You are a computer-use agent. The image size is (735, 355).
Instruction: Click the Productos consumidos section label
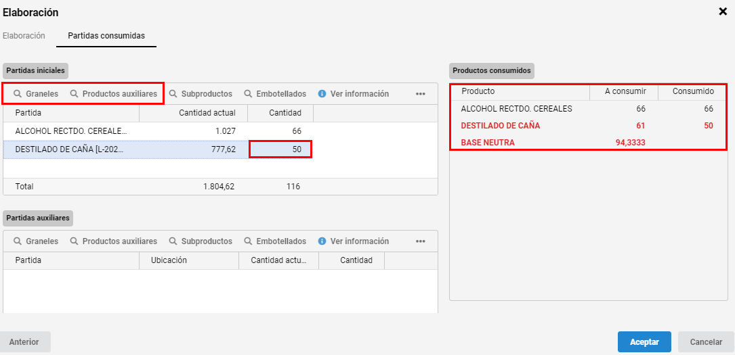pyautogui.click(x=492, y=70)
